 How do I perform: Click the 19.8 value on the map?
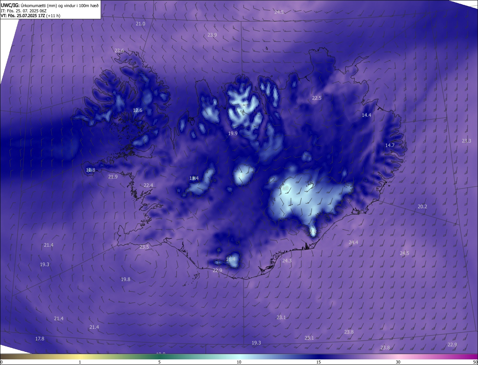point(125,279)
